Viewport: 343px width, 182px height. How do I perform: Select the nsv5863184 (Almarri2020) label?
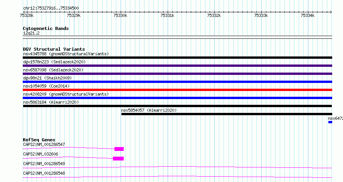coord(51,102)
